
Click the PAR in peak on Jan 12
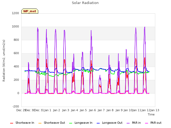pos(145,27)
